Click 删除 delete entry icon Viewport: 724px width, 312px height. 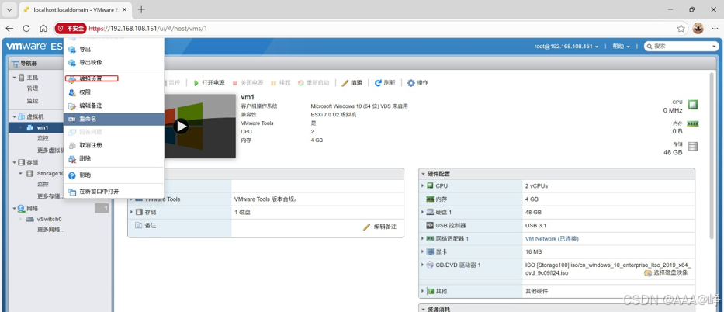(71, 159)
